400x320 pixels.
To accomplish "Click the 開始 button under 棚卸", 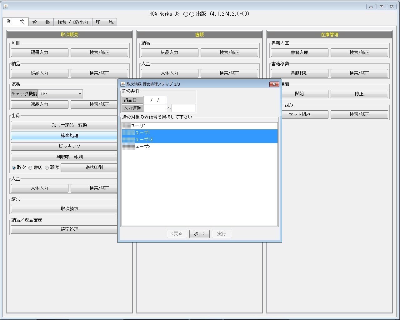I will click(299, 94).
